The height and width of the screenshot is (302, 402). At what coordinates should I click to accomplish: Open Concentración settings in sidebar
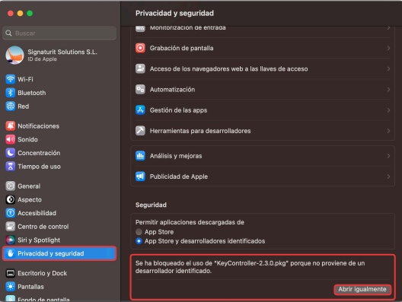(59, 153)
